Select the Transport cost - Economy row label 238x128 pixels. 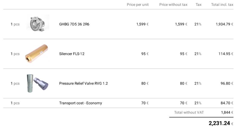click(x=80, y=103)
